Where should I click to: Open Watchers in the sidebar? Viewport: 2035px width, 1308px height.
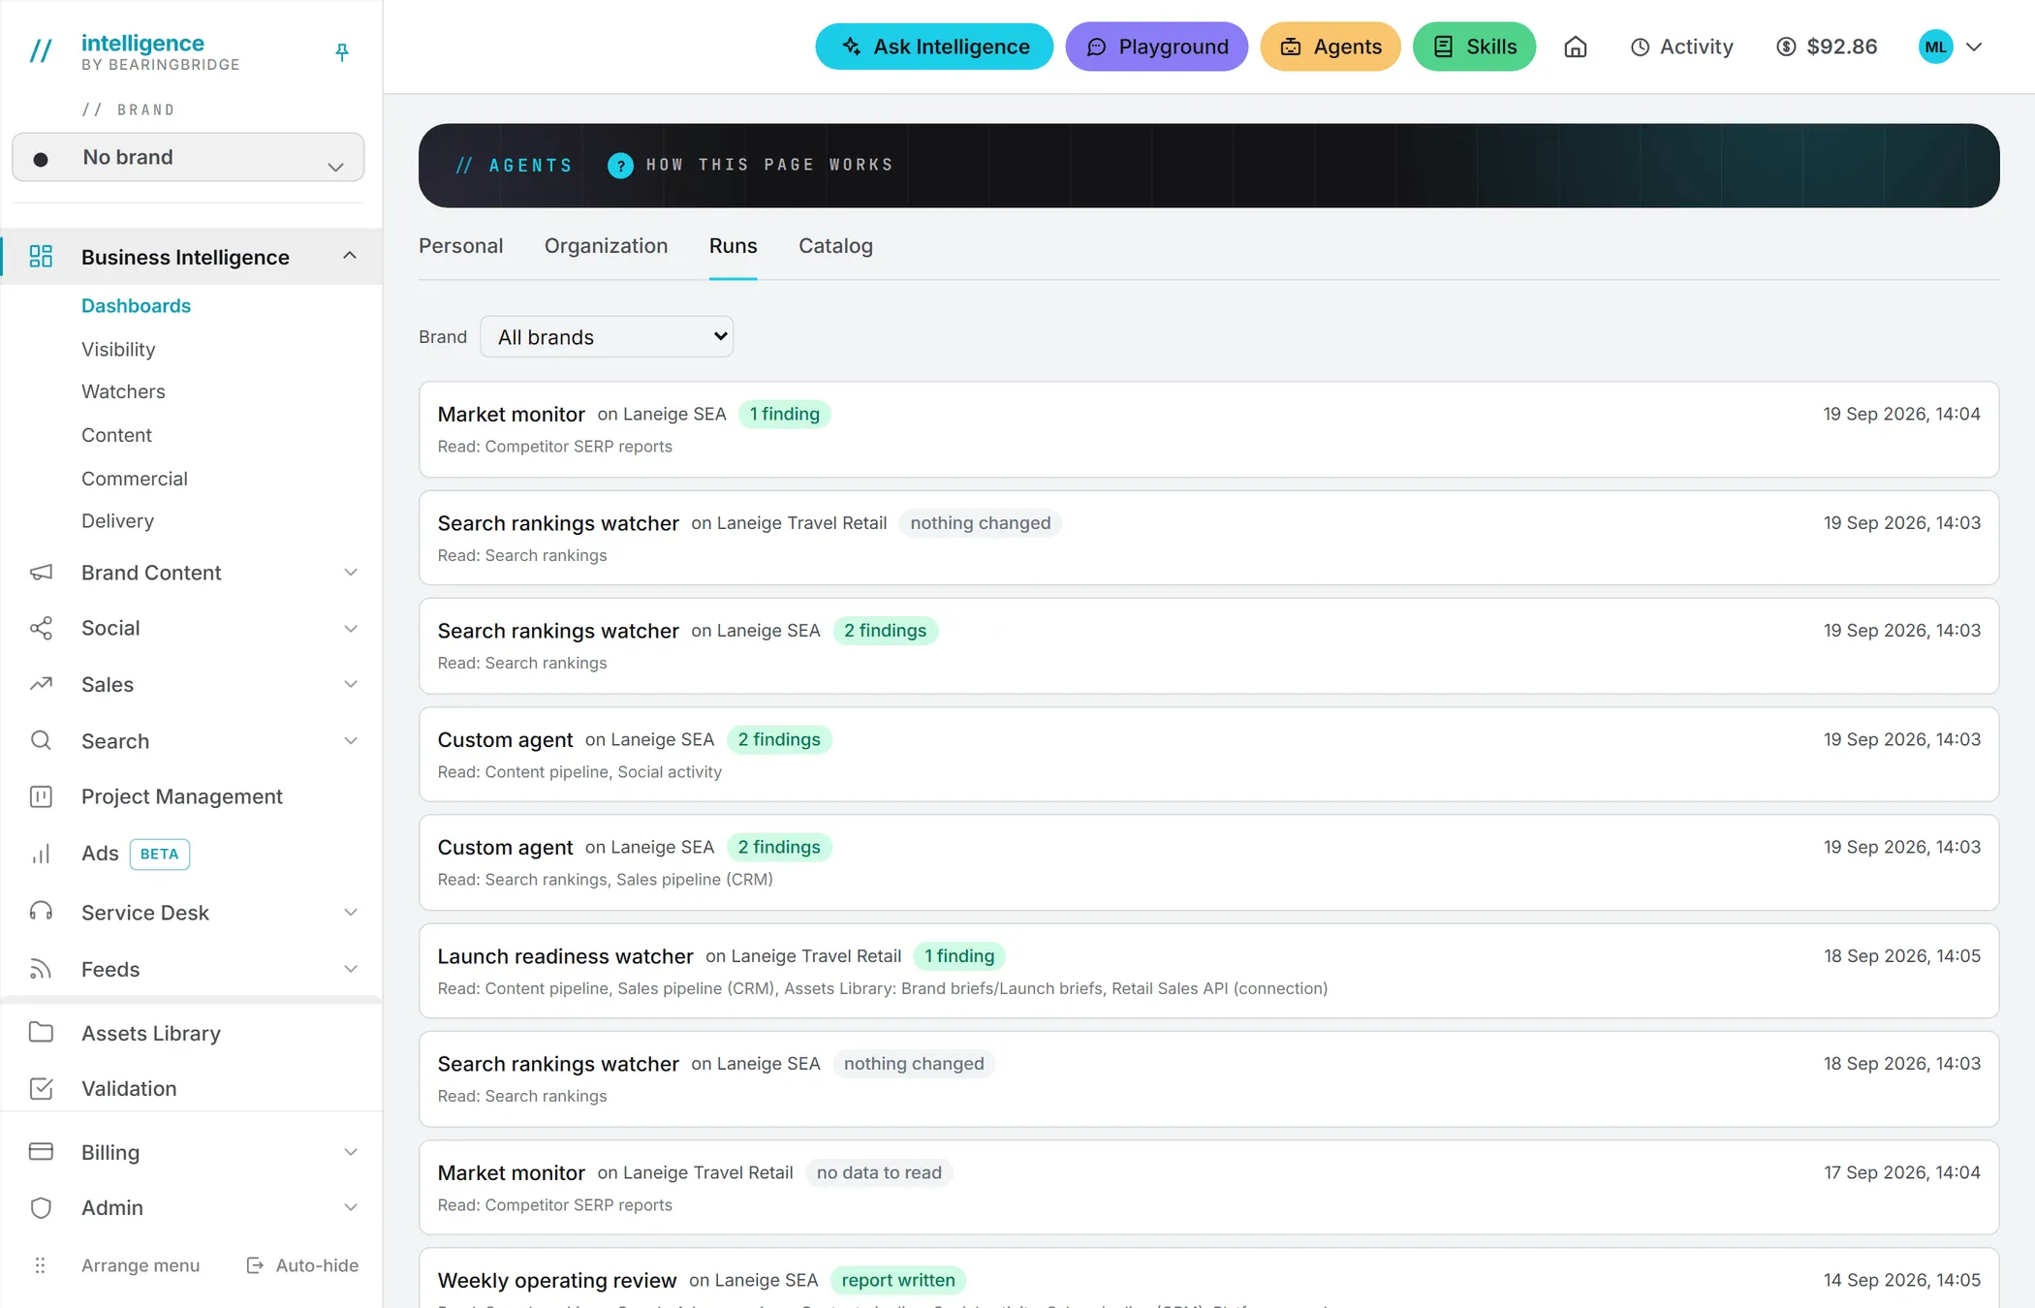coord(123,391)
